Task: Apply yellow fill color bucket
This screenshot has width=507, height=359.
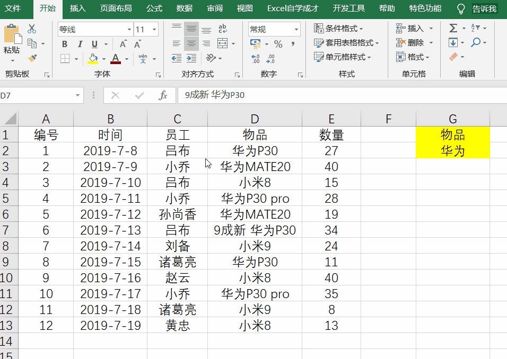Action: pyautogui.click(x=93, y=58)
